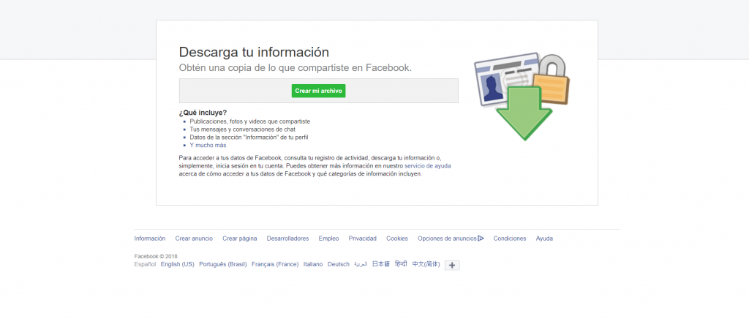The width and height of the screenshot is (749, 319).
Task: Open more languages with plus button
Action: click(452, 265)
